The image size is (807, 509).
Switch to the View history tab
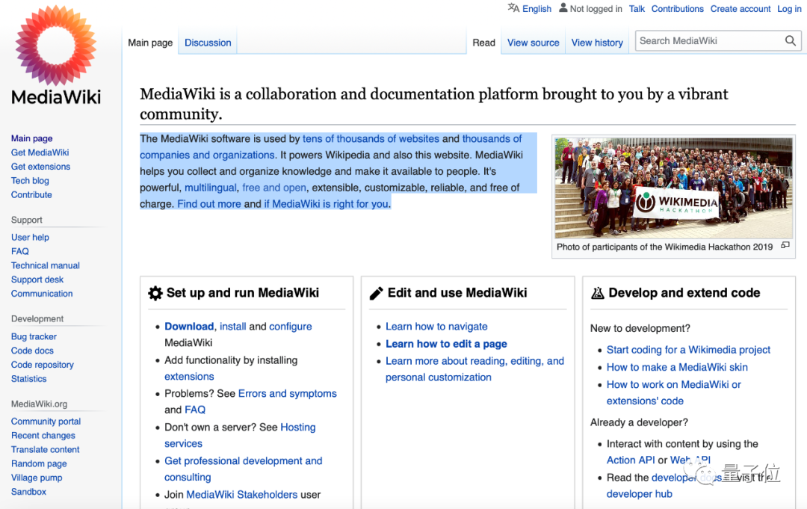[x=597, y=43]
